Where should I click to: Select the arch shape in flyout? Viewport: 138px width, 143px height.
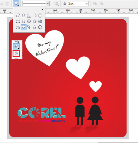coord(18,27)
